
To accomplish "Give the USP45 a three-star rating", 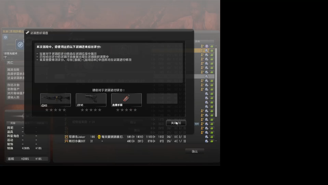I will click(91, 110).
